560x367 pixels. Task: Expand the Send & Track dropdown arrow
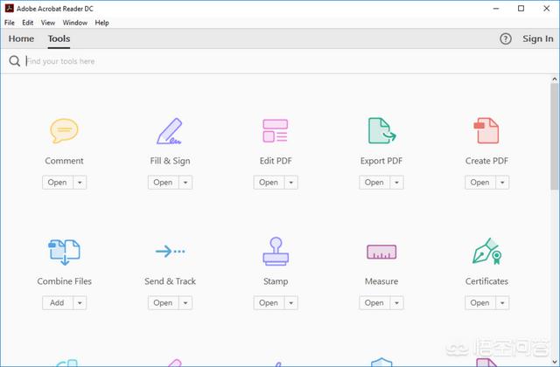(185, 303)
